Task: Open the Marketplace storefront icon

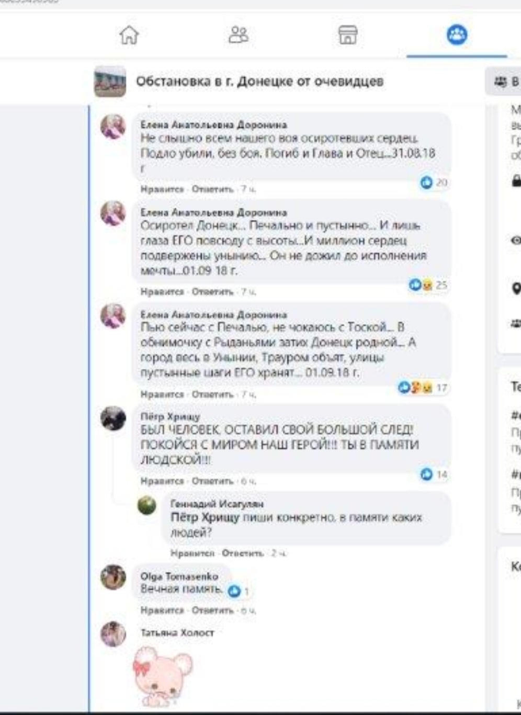Action: 348,35
